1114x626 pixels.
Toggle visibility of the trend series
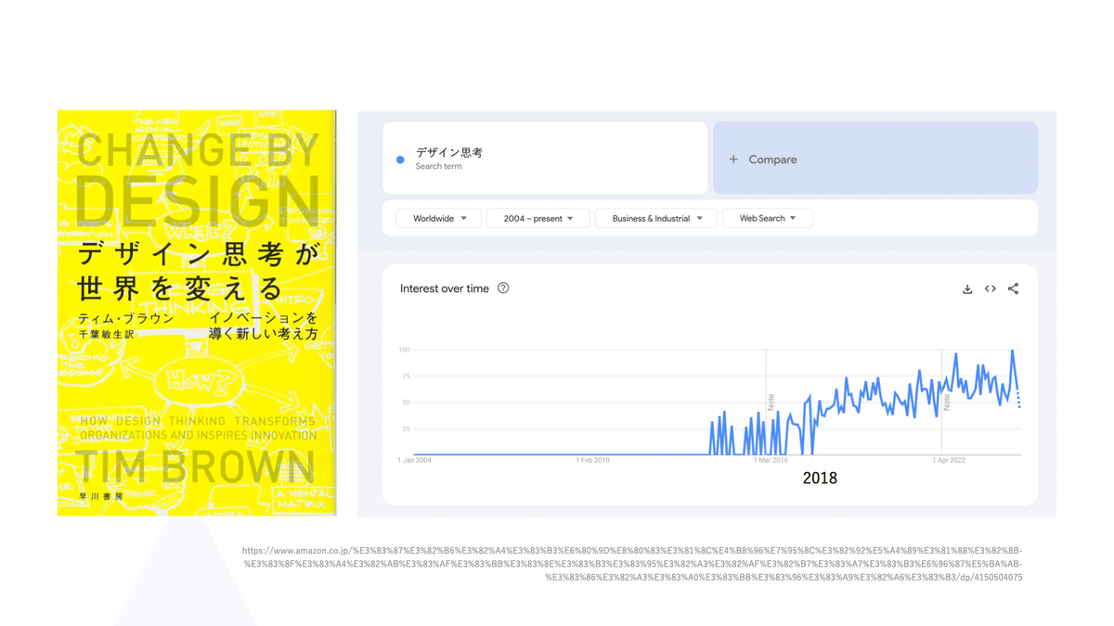pos(399,159)
